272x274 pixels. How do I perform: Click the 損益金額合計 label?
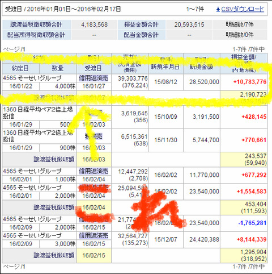[141, 24]
